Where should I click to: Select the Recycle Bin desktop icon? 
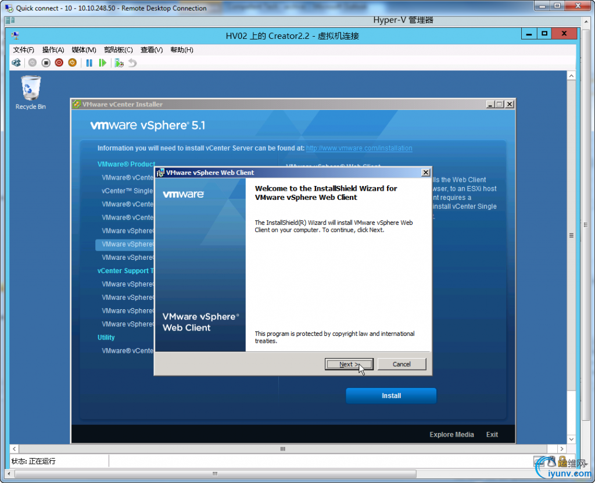(30, 92)
